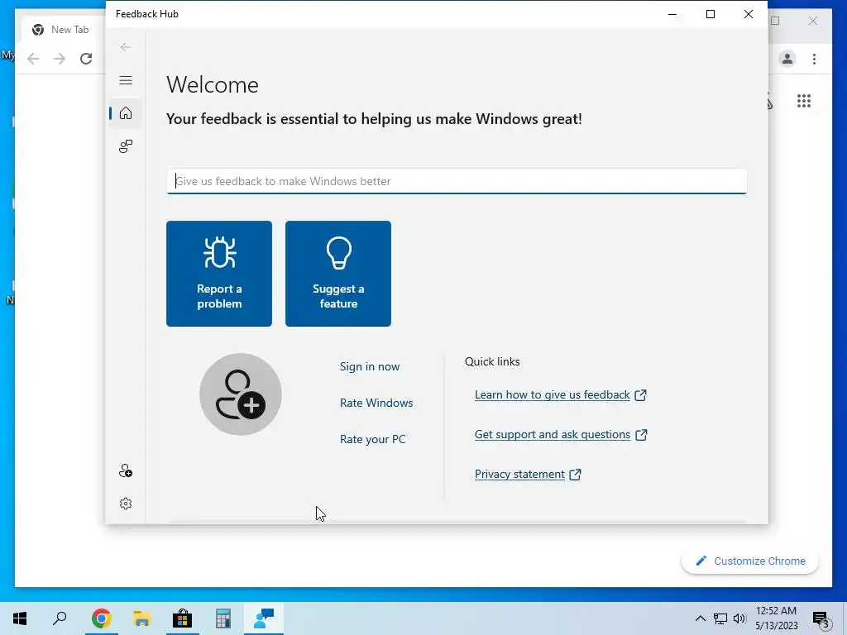
Task: Click the taskbar search magnifier
Action: point(60,618)
